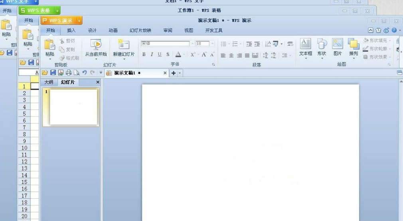This screenshot has width=403, height=221.
Task: Switch to the Insert (插入) ribbon tab
Action: tap(71, 31)
